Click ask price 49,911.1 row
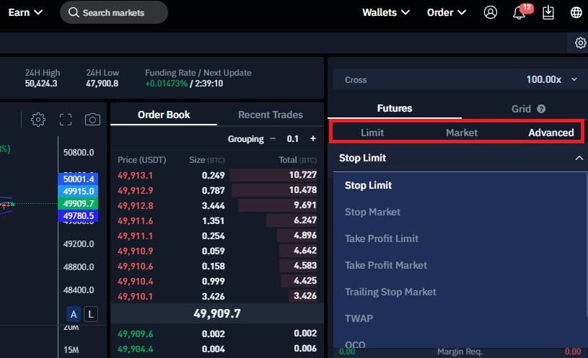The height and width of the screenshot is (358, 588). tap(217, 236)
